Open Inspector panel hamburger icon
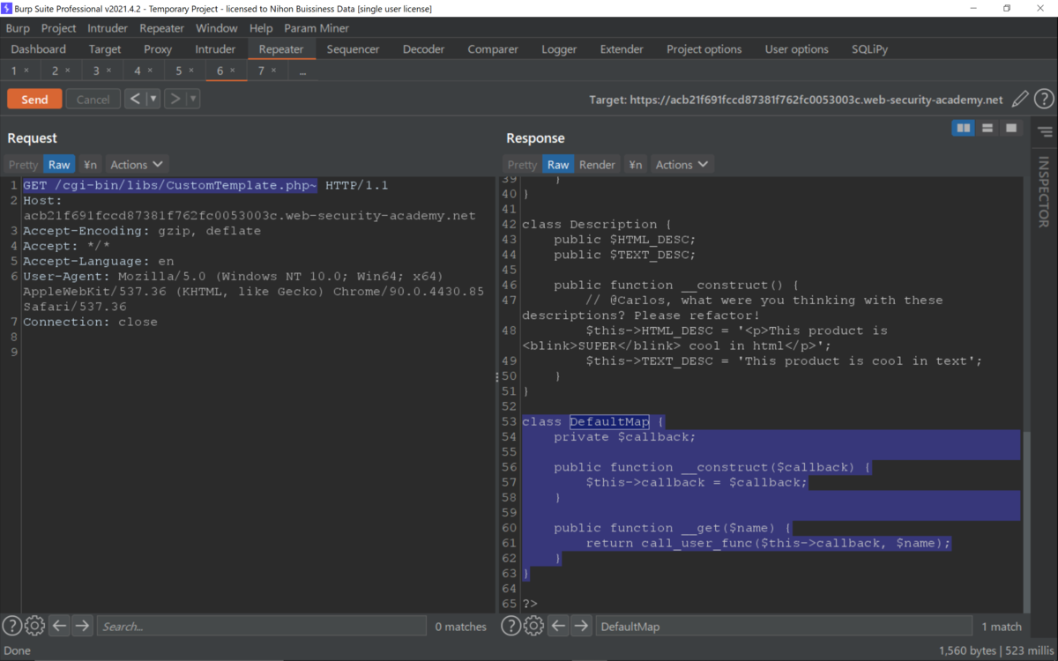The image size is (1058, 661). (1045, 132)
